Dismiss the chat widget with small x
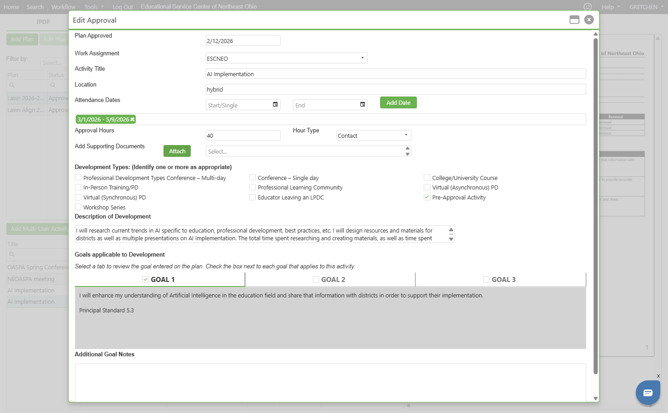The width and height of the screenshot is (668, 413). 658,376
